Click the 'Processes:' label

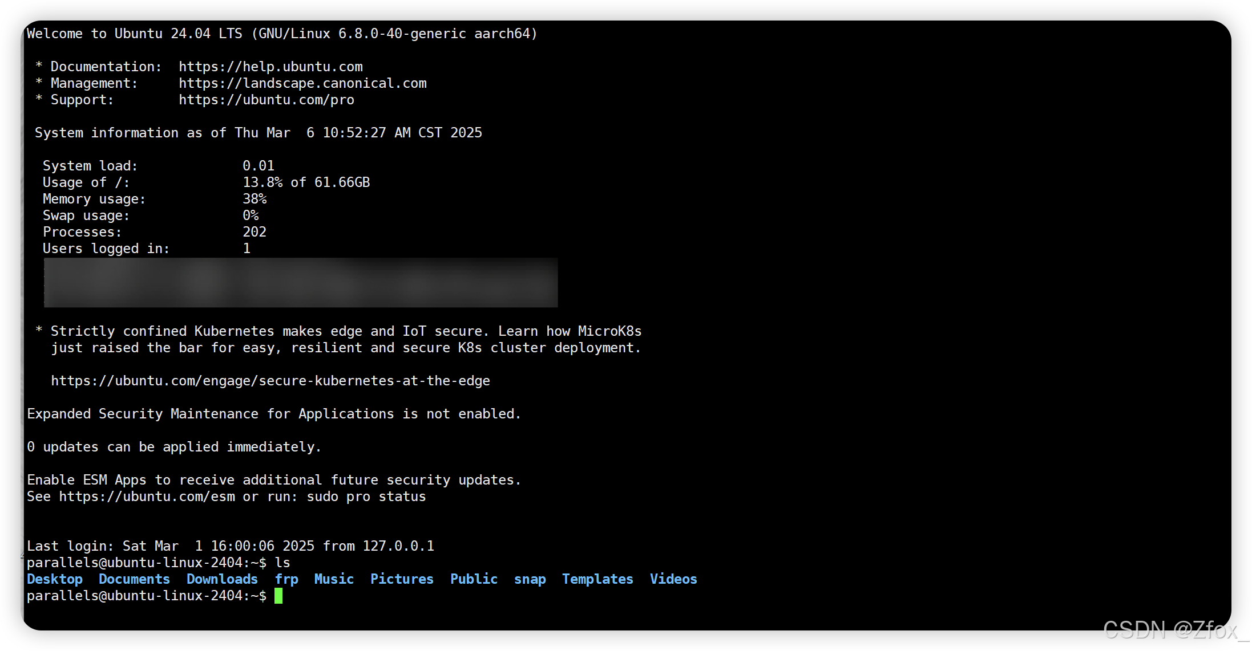point(82,232)
